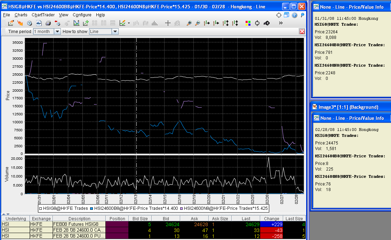This screenshot has width=391, height=240.
Task: Click the add study chart icon
Action: pos(77,23)
